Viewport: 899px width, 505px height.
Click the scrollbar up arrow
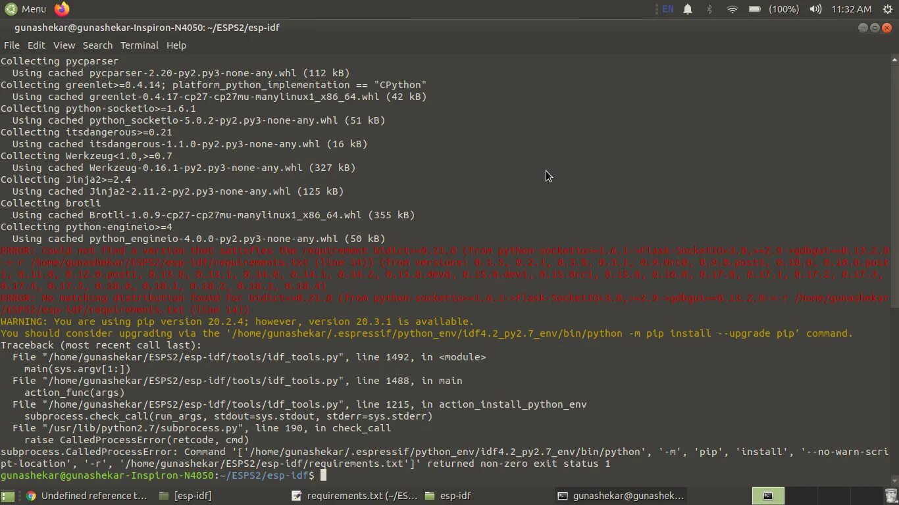[894, 59]
